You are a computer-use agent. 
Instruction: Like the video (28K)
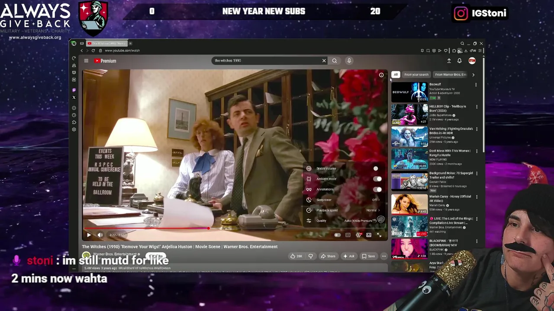pyautogui.click(x=296, y=256)
